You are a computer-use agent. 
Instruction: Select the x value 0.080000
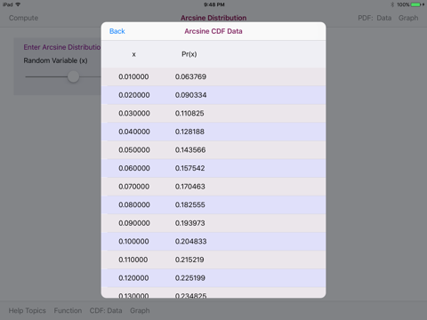(x=134, y=204)
